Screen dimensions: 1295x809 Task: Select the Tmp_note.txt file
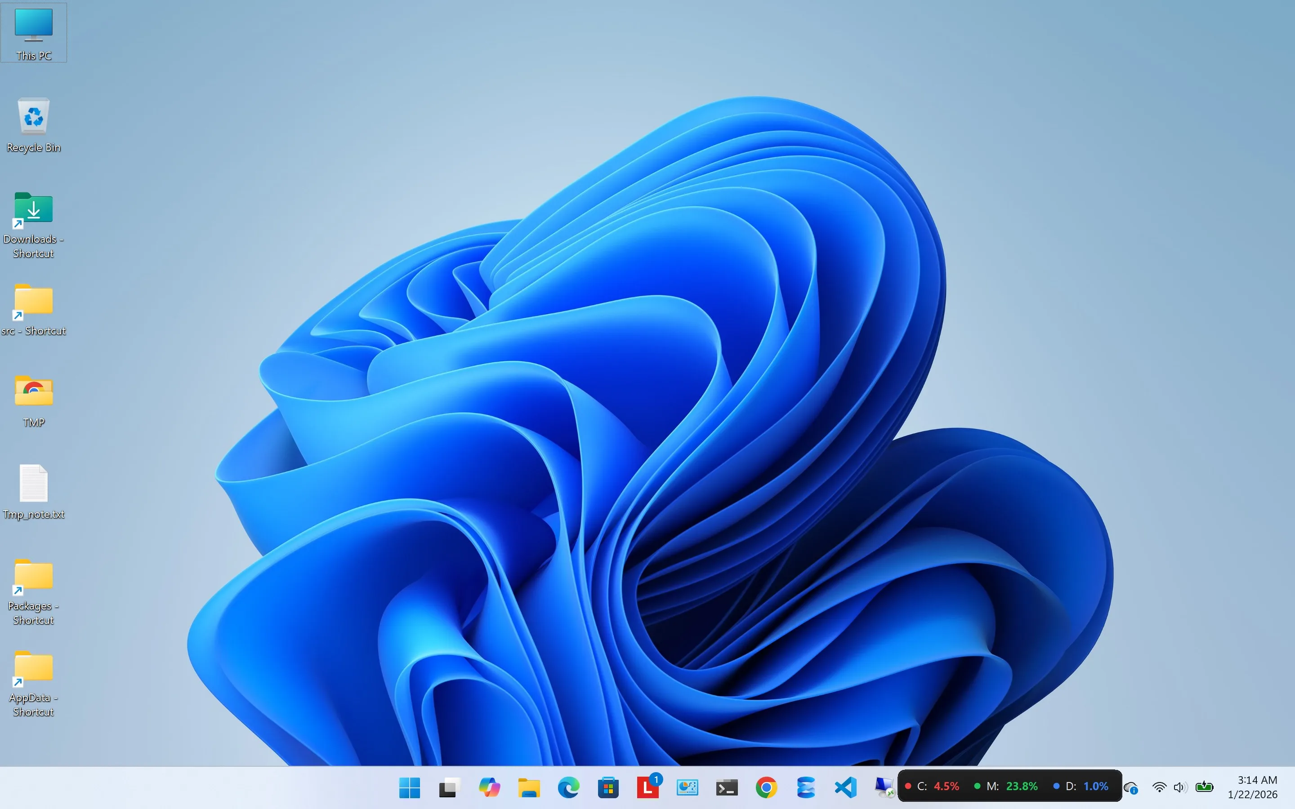click(34, 492)
